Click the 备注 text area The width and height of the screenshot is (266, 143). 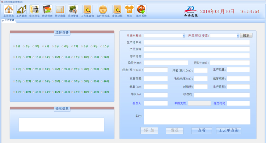(197, 117)
